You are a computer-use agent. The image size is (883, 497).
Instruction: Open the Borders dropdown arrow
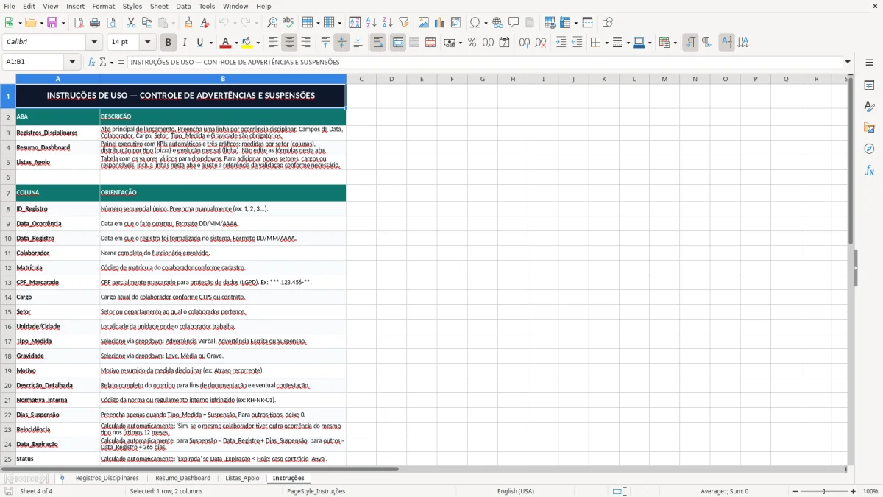coord(607,43)
